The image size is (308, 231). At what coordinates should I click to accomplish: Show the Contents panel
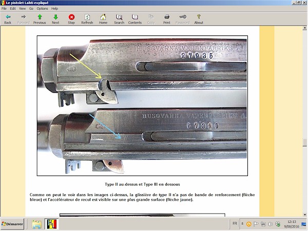134,20
